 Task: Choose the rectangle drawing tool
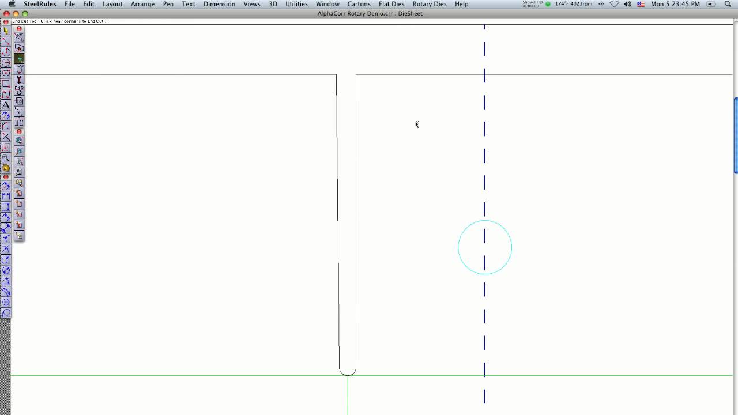click(6, 84)
